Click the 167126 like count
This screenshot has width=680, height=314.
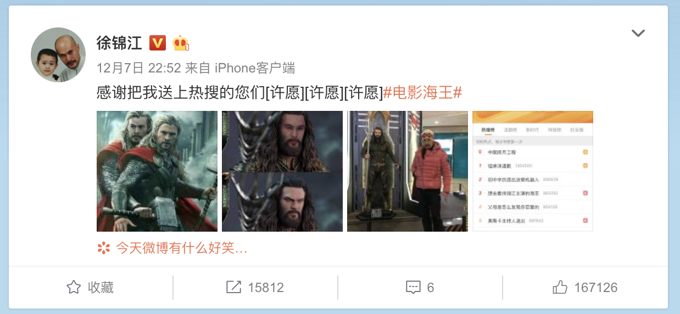[596, 287]
